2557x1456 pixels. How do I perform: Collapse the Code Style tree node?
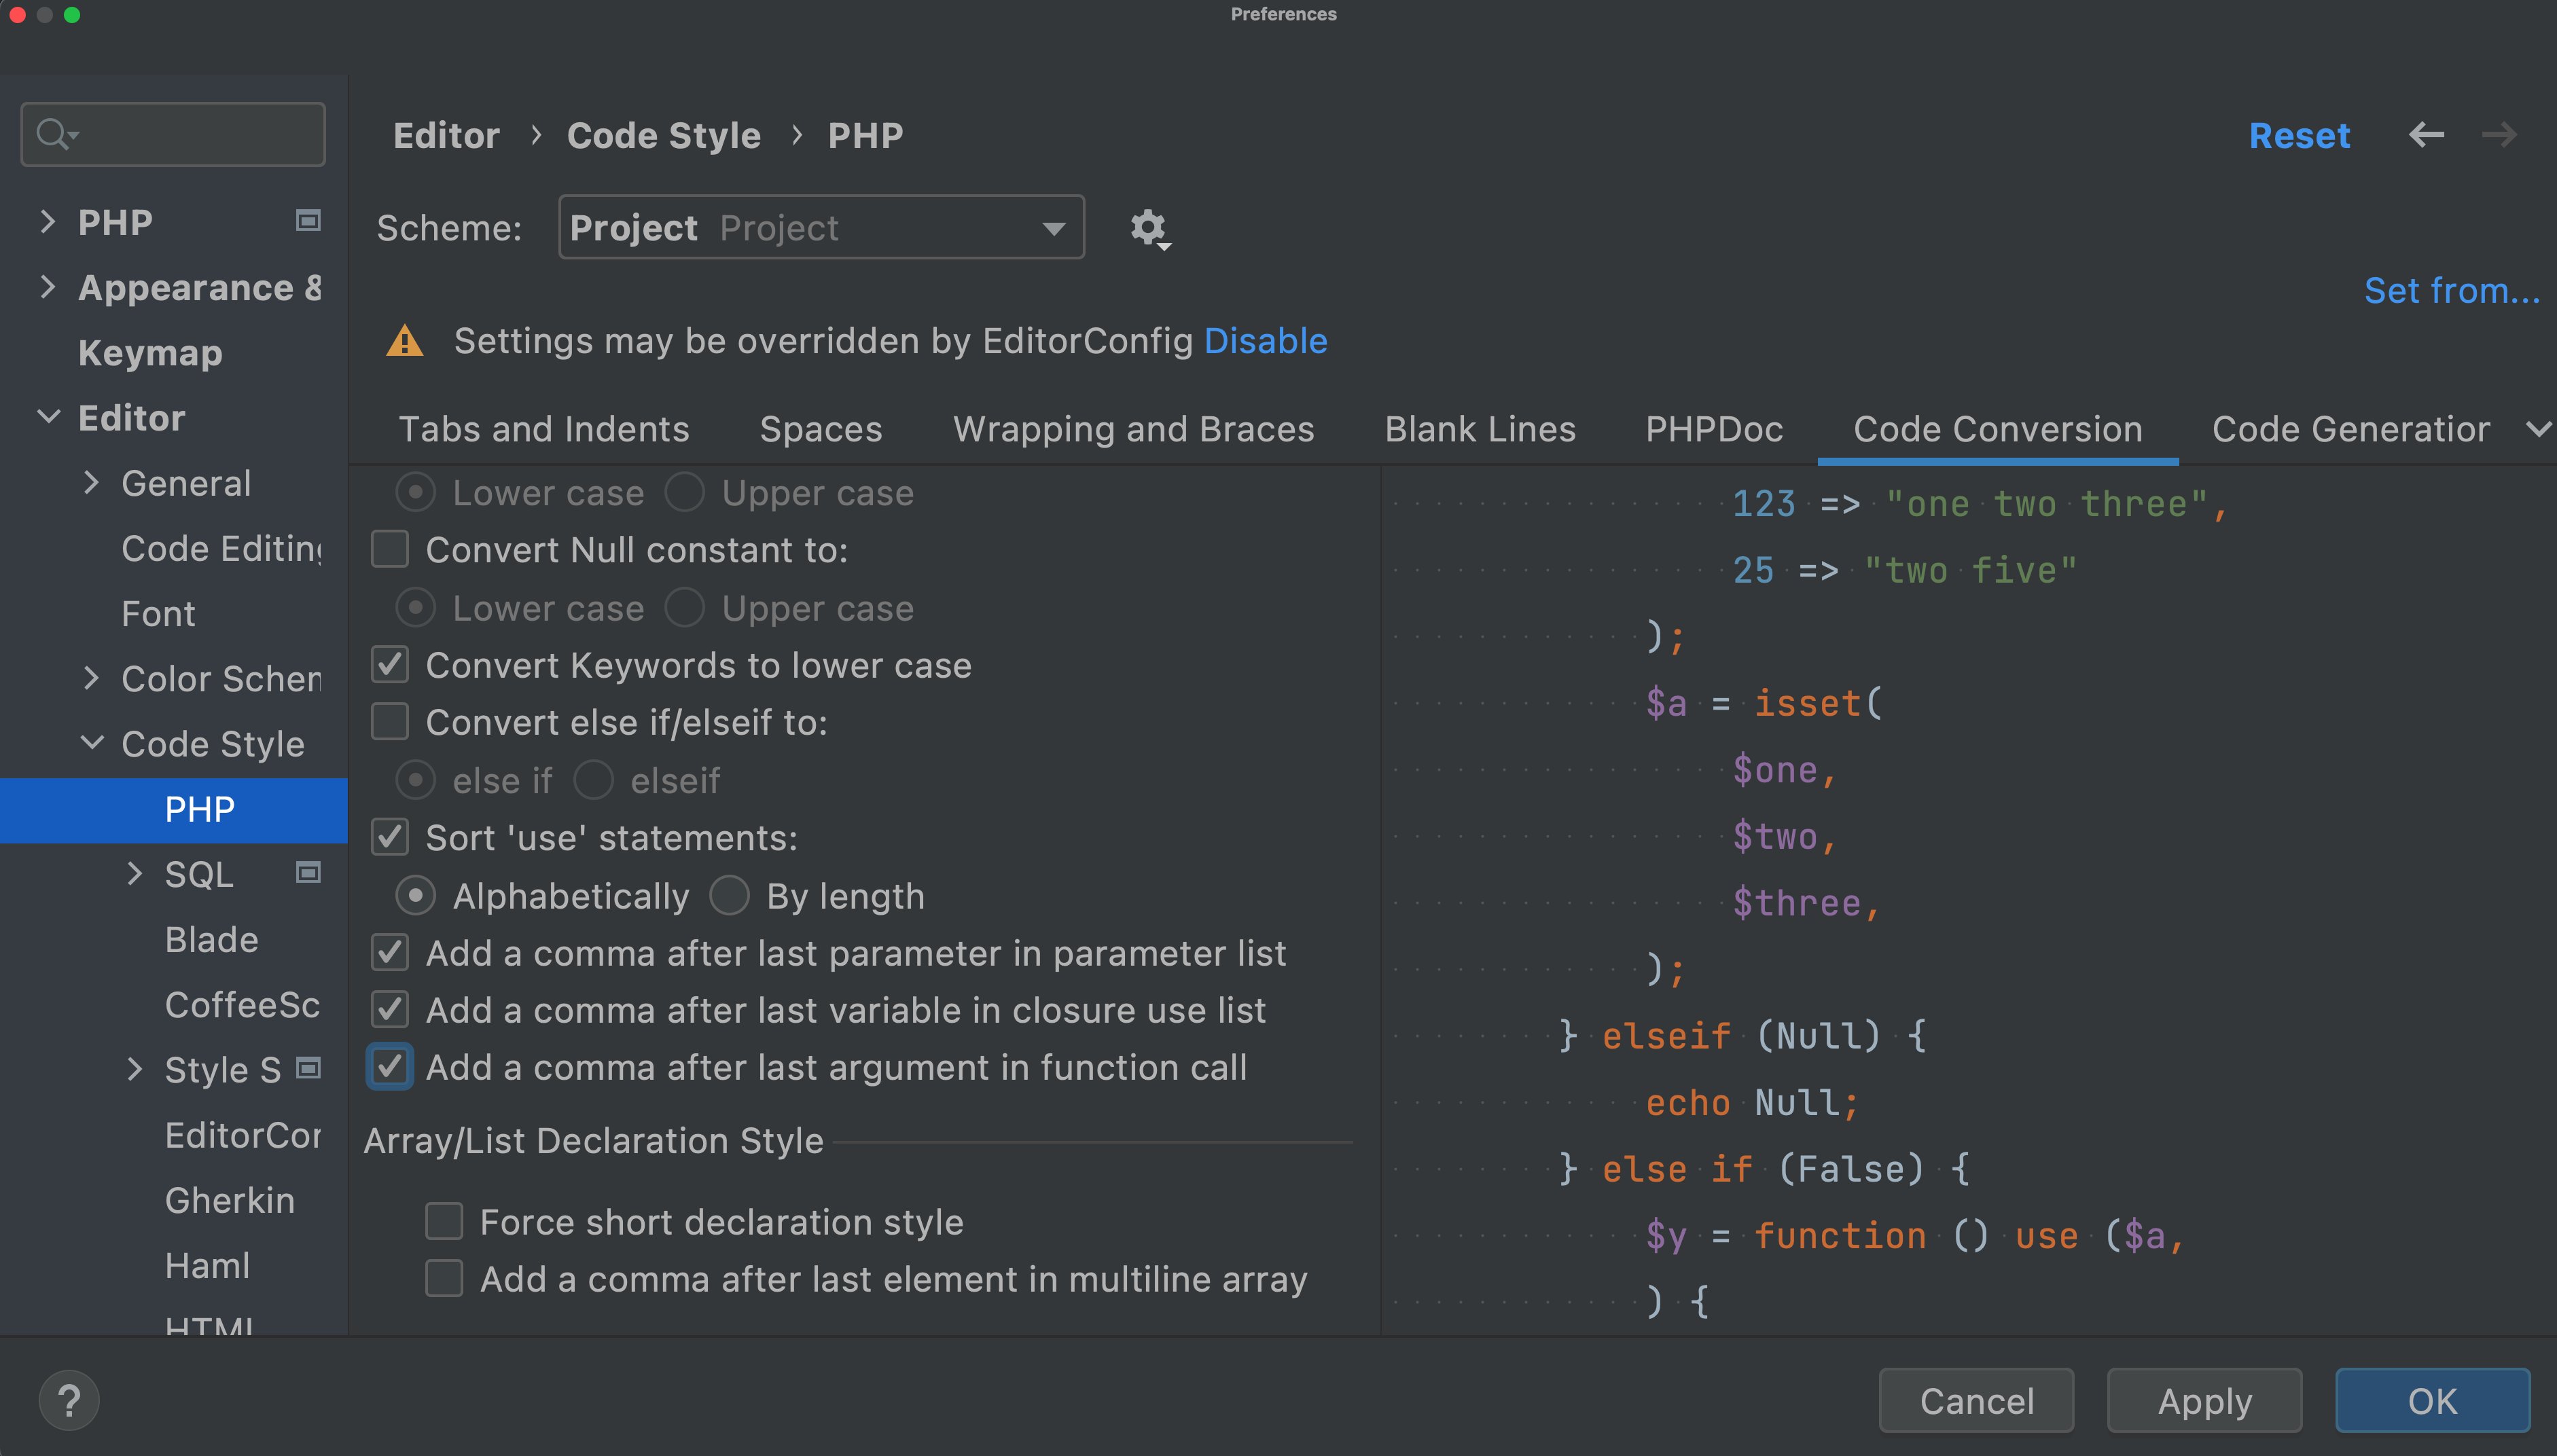click(93, 743)
